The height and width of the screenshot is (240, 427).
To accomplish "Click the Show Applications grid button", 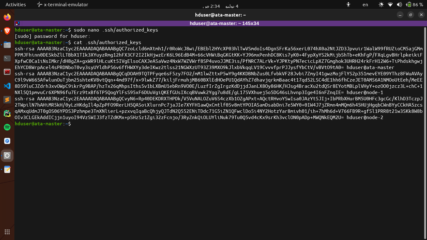I will coord(7,232).
